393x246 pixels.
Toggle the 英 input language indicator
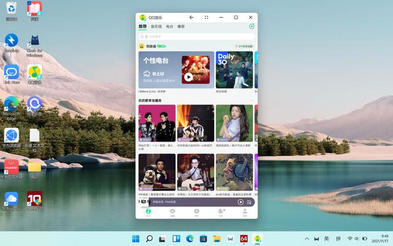pyautogui.click(x=326, y=239)
